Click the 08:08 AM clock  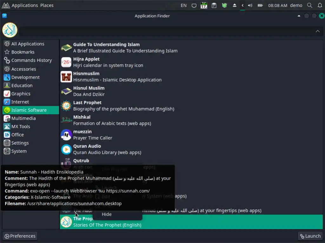tap(277, 5)
